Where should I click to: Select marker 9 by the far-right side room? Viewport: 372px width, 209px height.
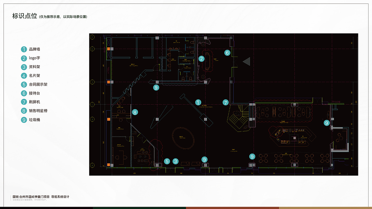[x=327, y=123]
